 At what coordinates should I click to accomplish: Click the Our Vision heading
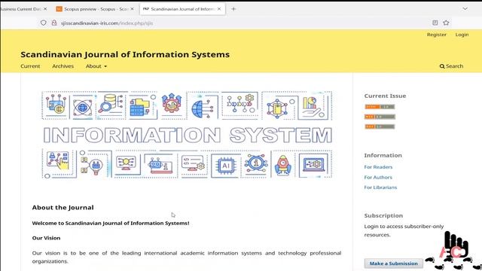click(46, 238)
